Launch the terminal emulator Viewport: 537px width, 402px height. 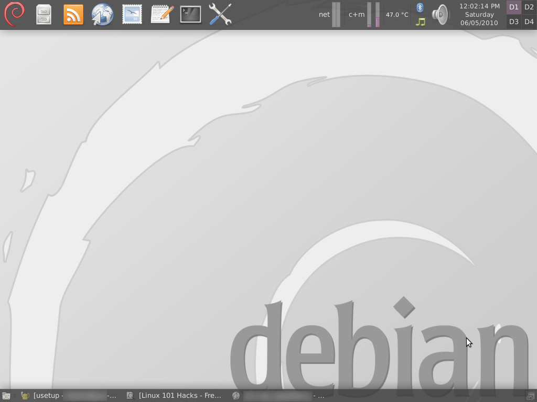tap(190, 14)
